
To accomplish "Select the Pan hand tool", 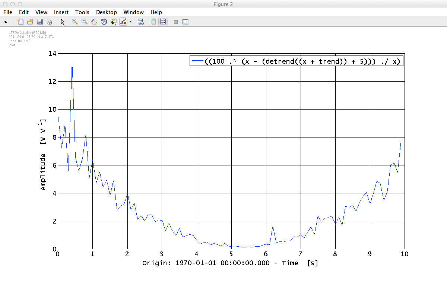I will (94, 22).
